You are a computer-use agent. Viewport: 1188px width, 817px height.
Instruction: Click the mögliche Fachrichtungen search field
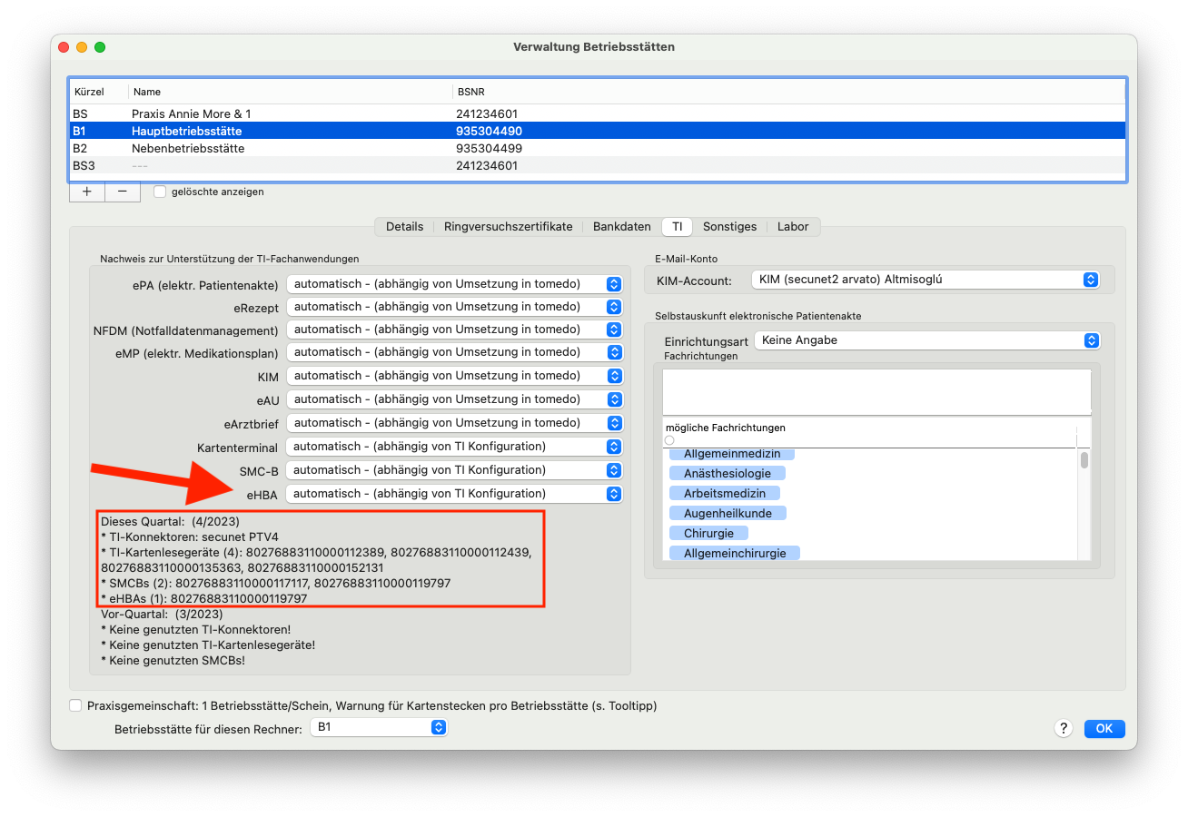click(870, 440)
